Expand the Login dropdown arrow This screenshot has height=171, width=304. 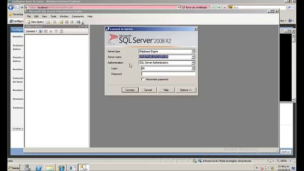[193, 68]
